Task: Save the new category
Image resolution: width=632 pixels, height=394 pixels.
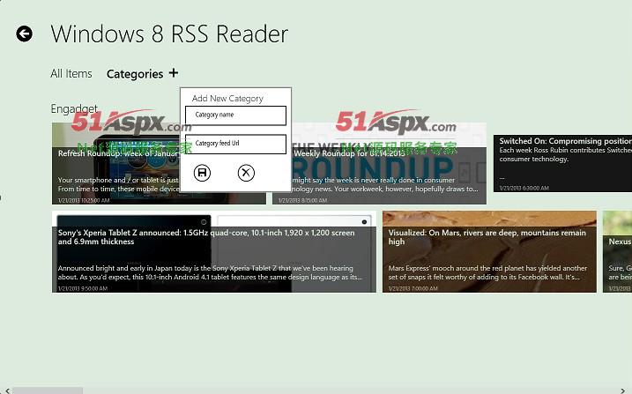Action: (202, 173)
